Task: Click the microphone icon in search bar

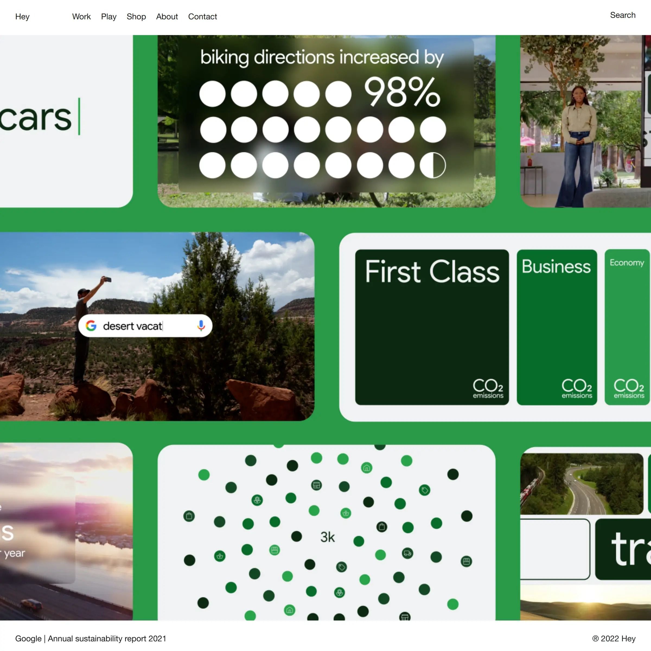Action: [201, 326]
